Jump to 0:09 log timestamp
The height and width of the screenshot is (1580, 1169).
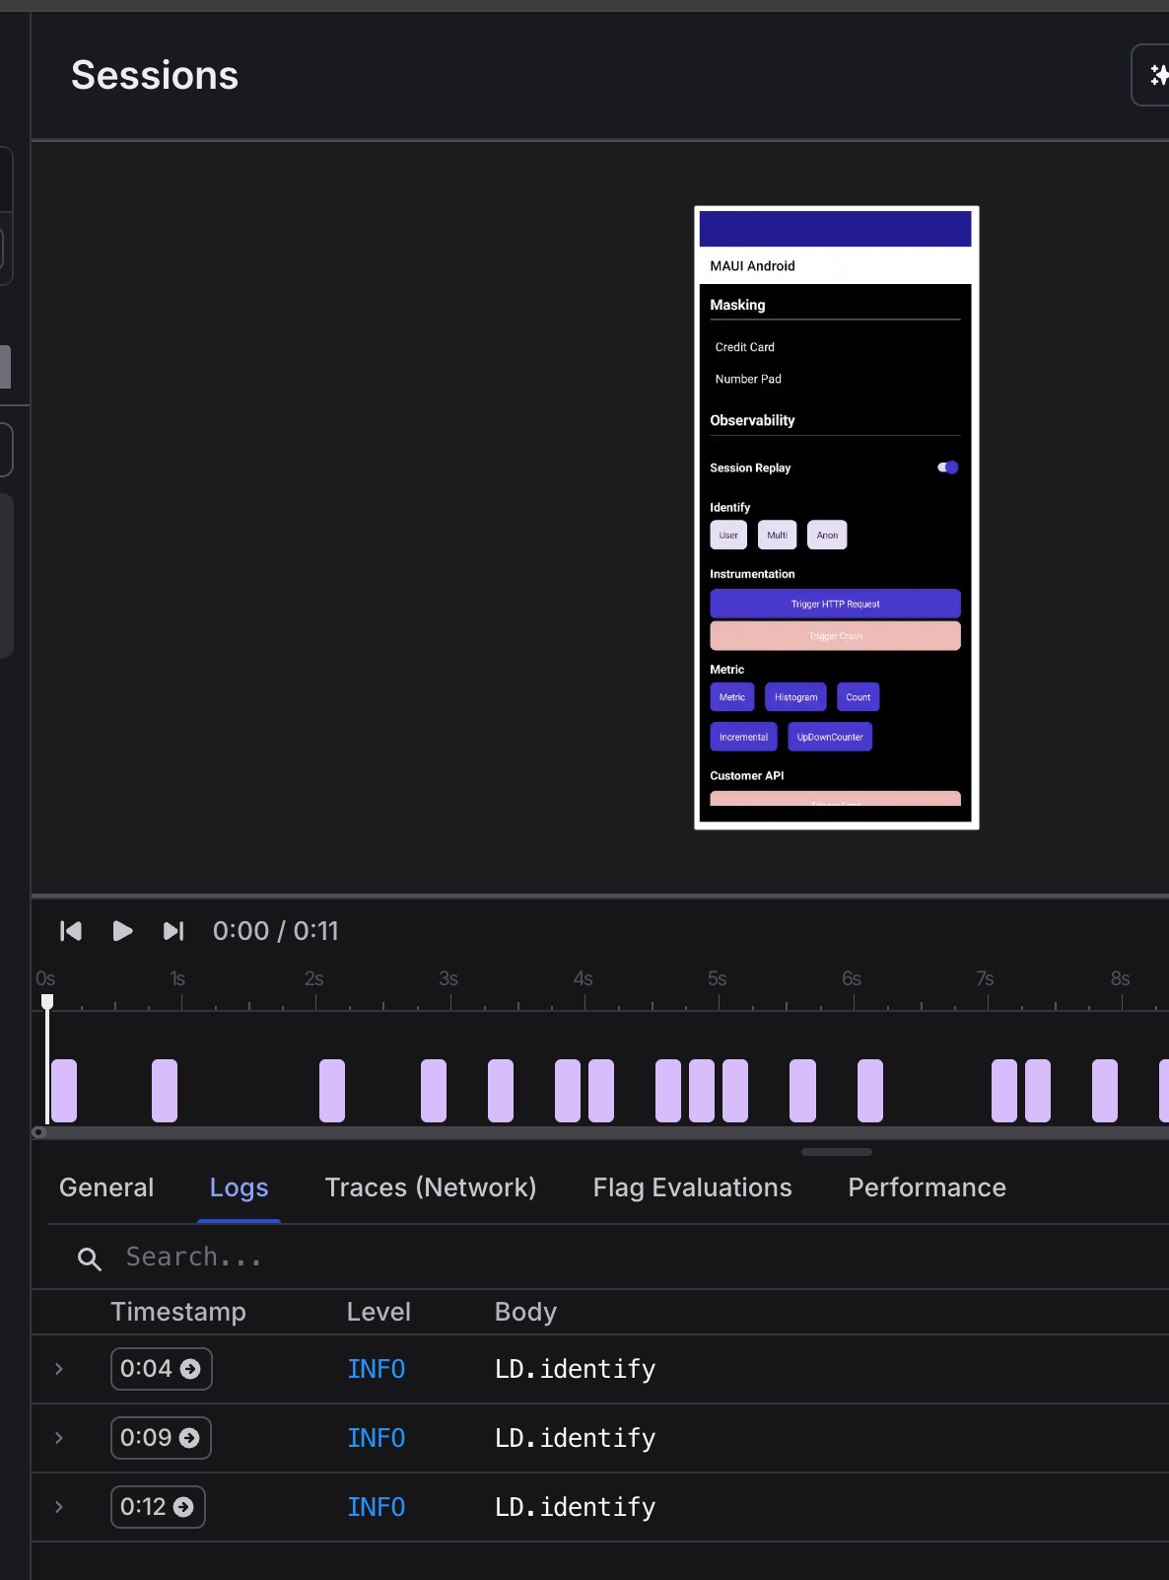(x=161, y=1438)
